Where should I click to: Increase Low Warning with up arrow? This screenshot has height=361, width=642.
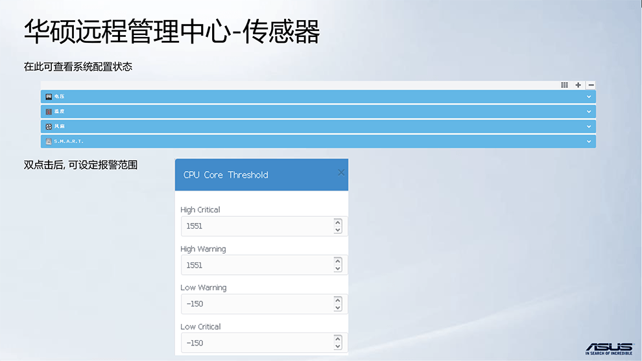pos(337,300)
